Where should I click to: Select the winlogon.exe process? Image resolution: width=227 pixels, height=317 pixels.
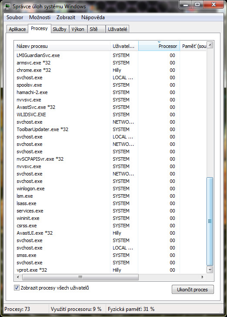[110, 189]
